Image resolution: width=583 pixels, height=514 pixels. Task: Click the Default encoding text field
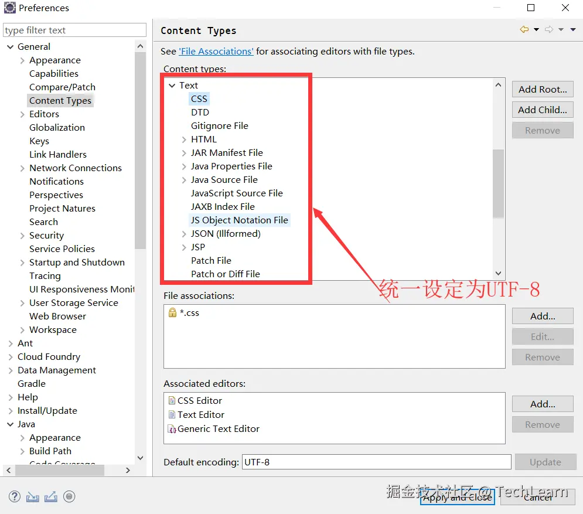click(376, 462)
